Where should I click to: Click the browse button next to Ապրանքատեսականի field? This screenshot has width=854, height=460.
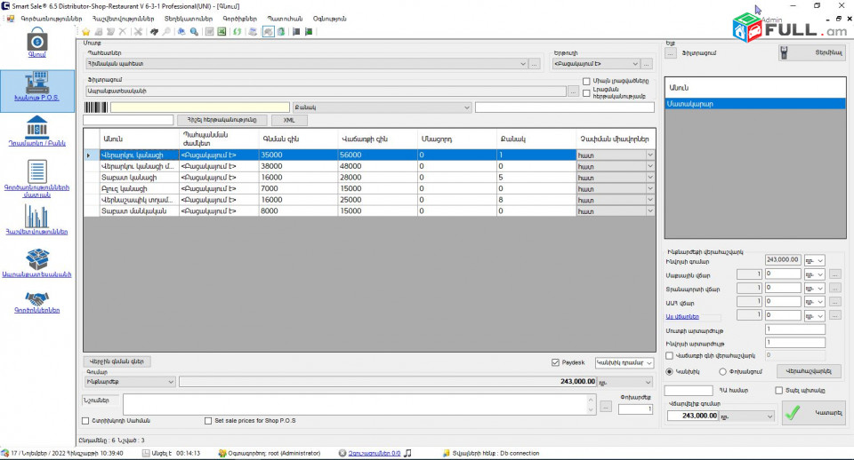point(573,91)
